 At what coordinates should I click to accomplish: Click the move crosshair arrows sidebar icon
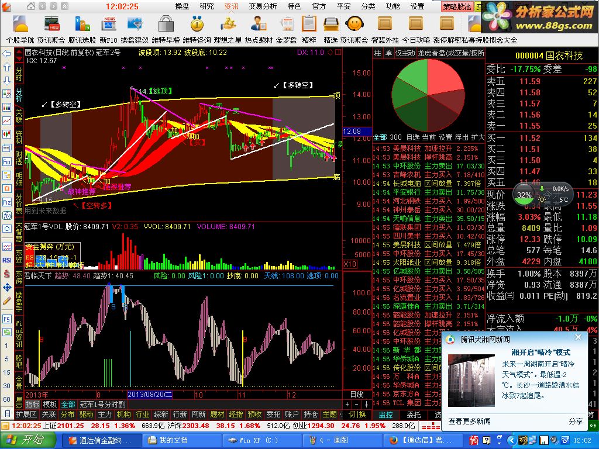pyautogui.click(x=7, y=287)
